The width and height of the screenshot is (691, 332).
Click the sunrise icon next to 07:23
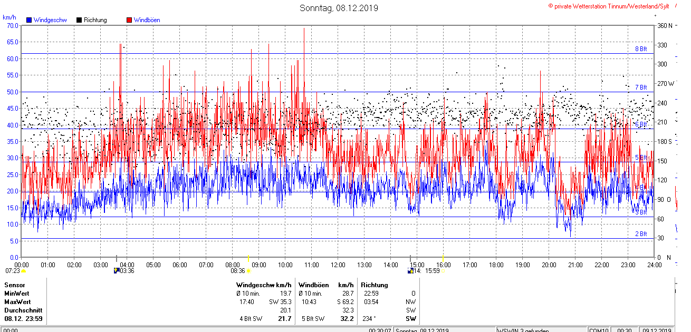pyautogui.click(x=24, y=271)
